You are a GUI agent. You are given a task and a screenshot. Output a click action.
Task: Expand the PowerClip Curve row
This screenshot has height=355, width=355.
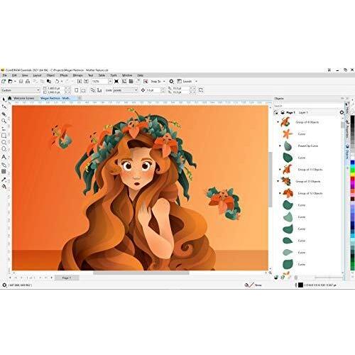click(x=280, y=146)
